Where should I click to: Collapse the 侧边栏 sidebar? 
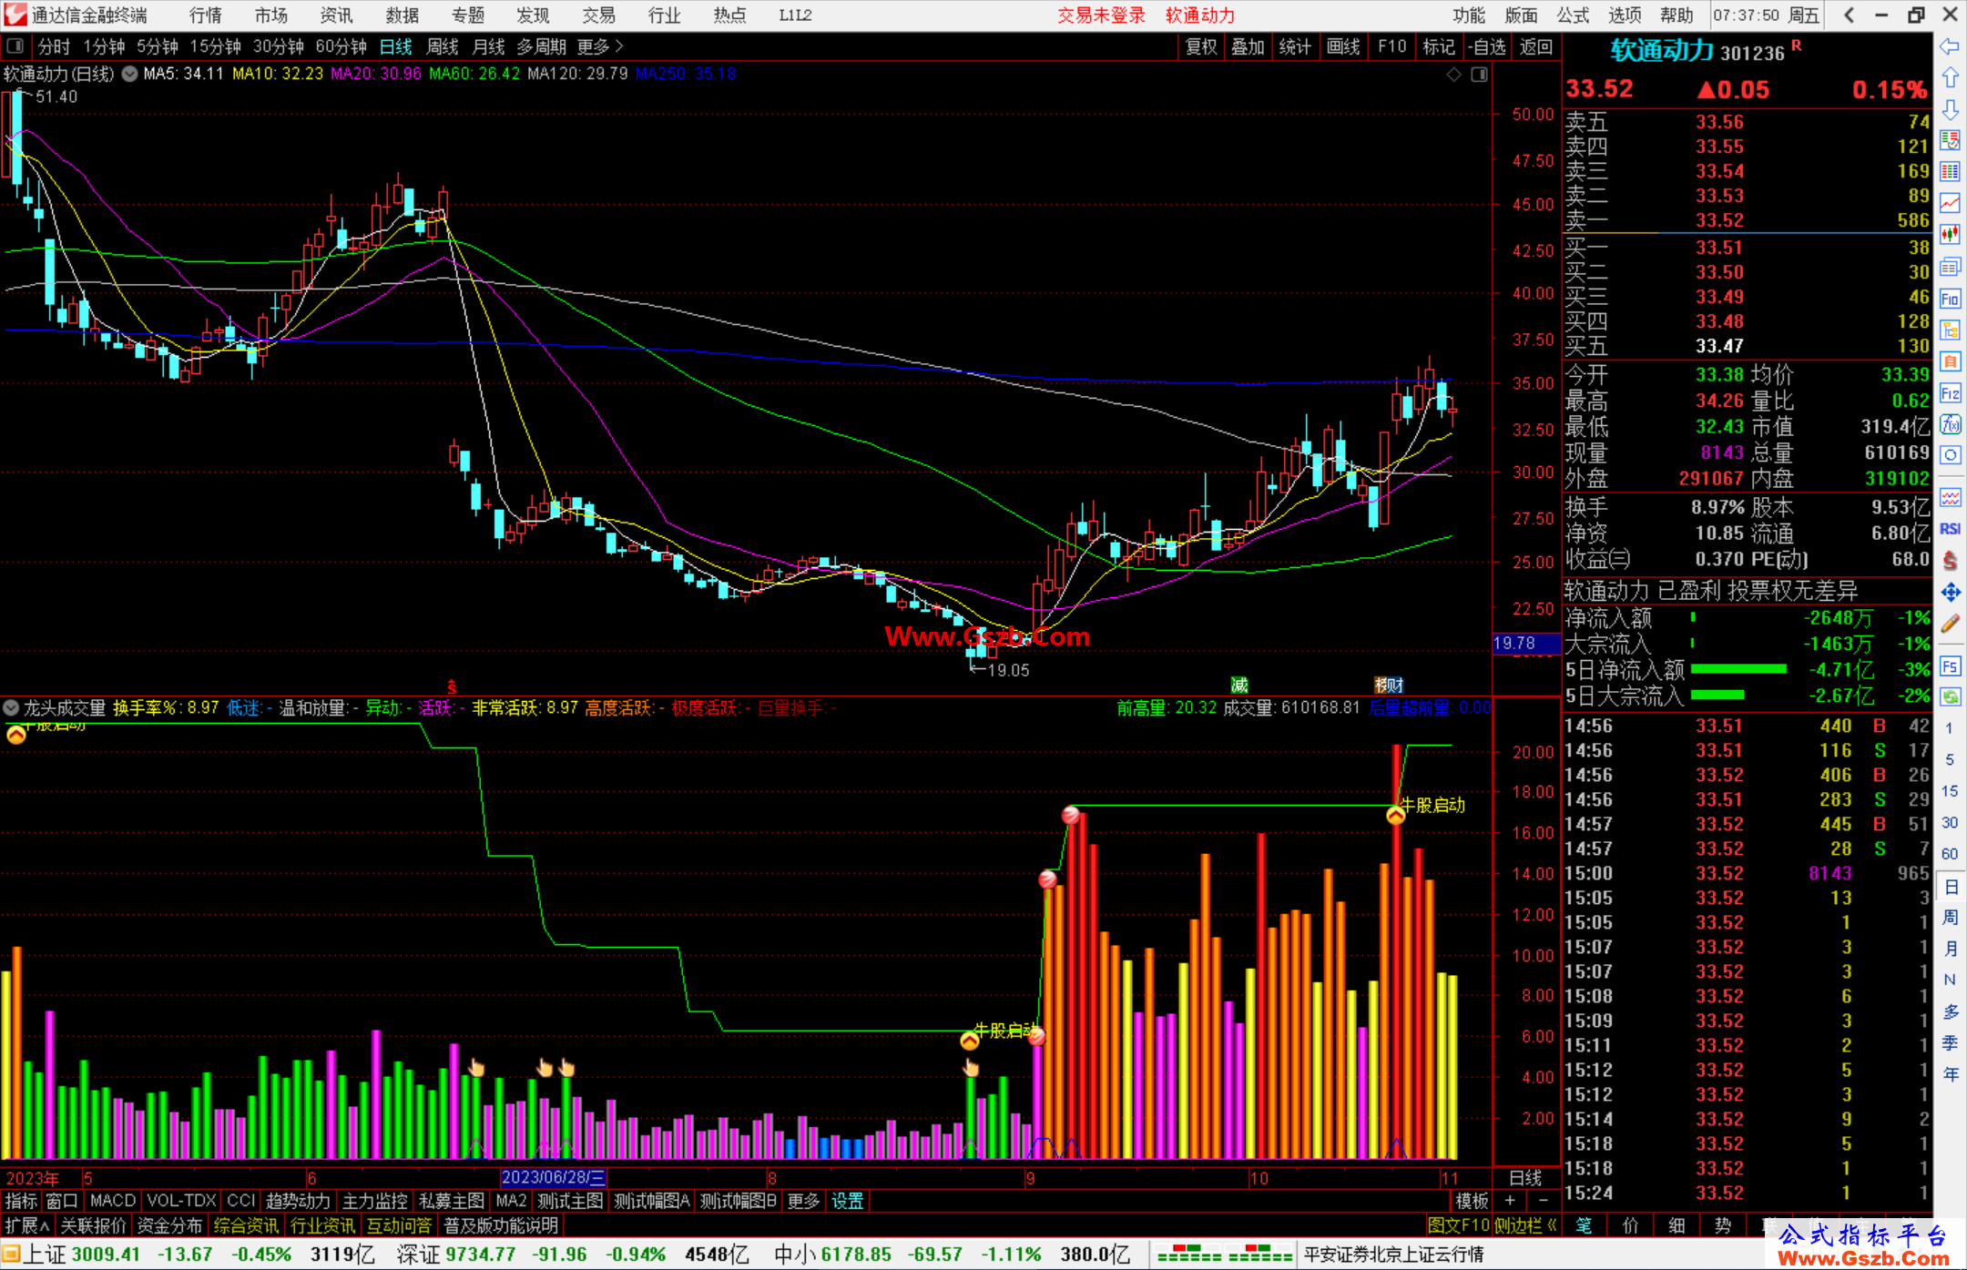click(1525, 1225)
